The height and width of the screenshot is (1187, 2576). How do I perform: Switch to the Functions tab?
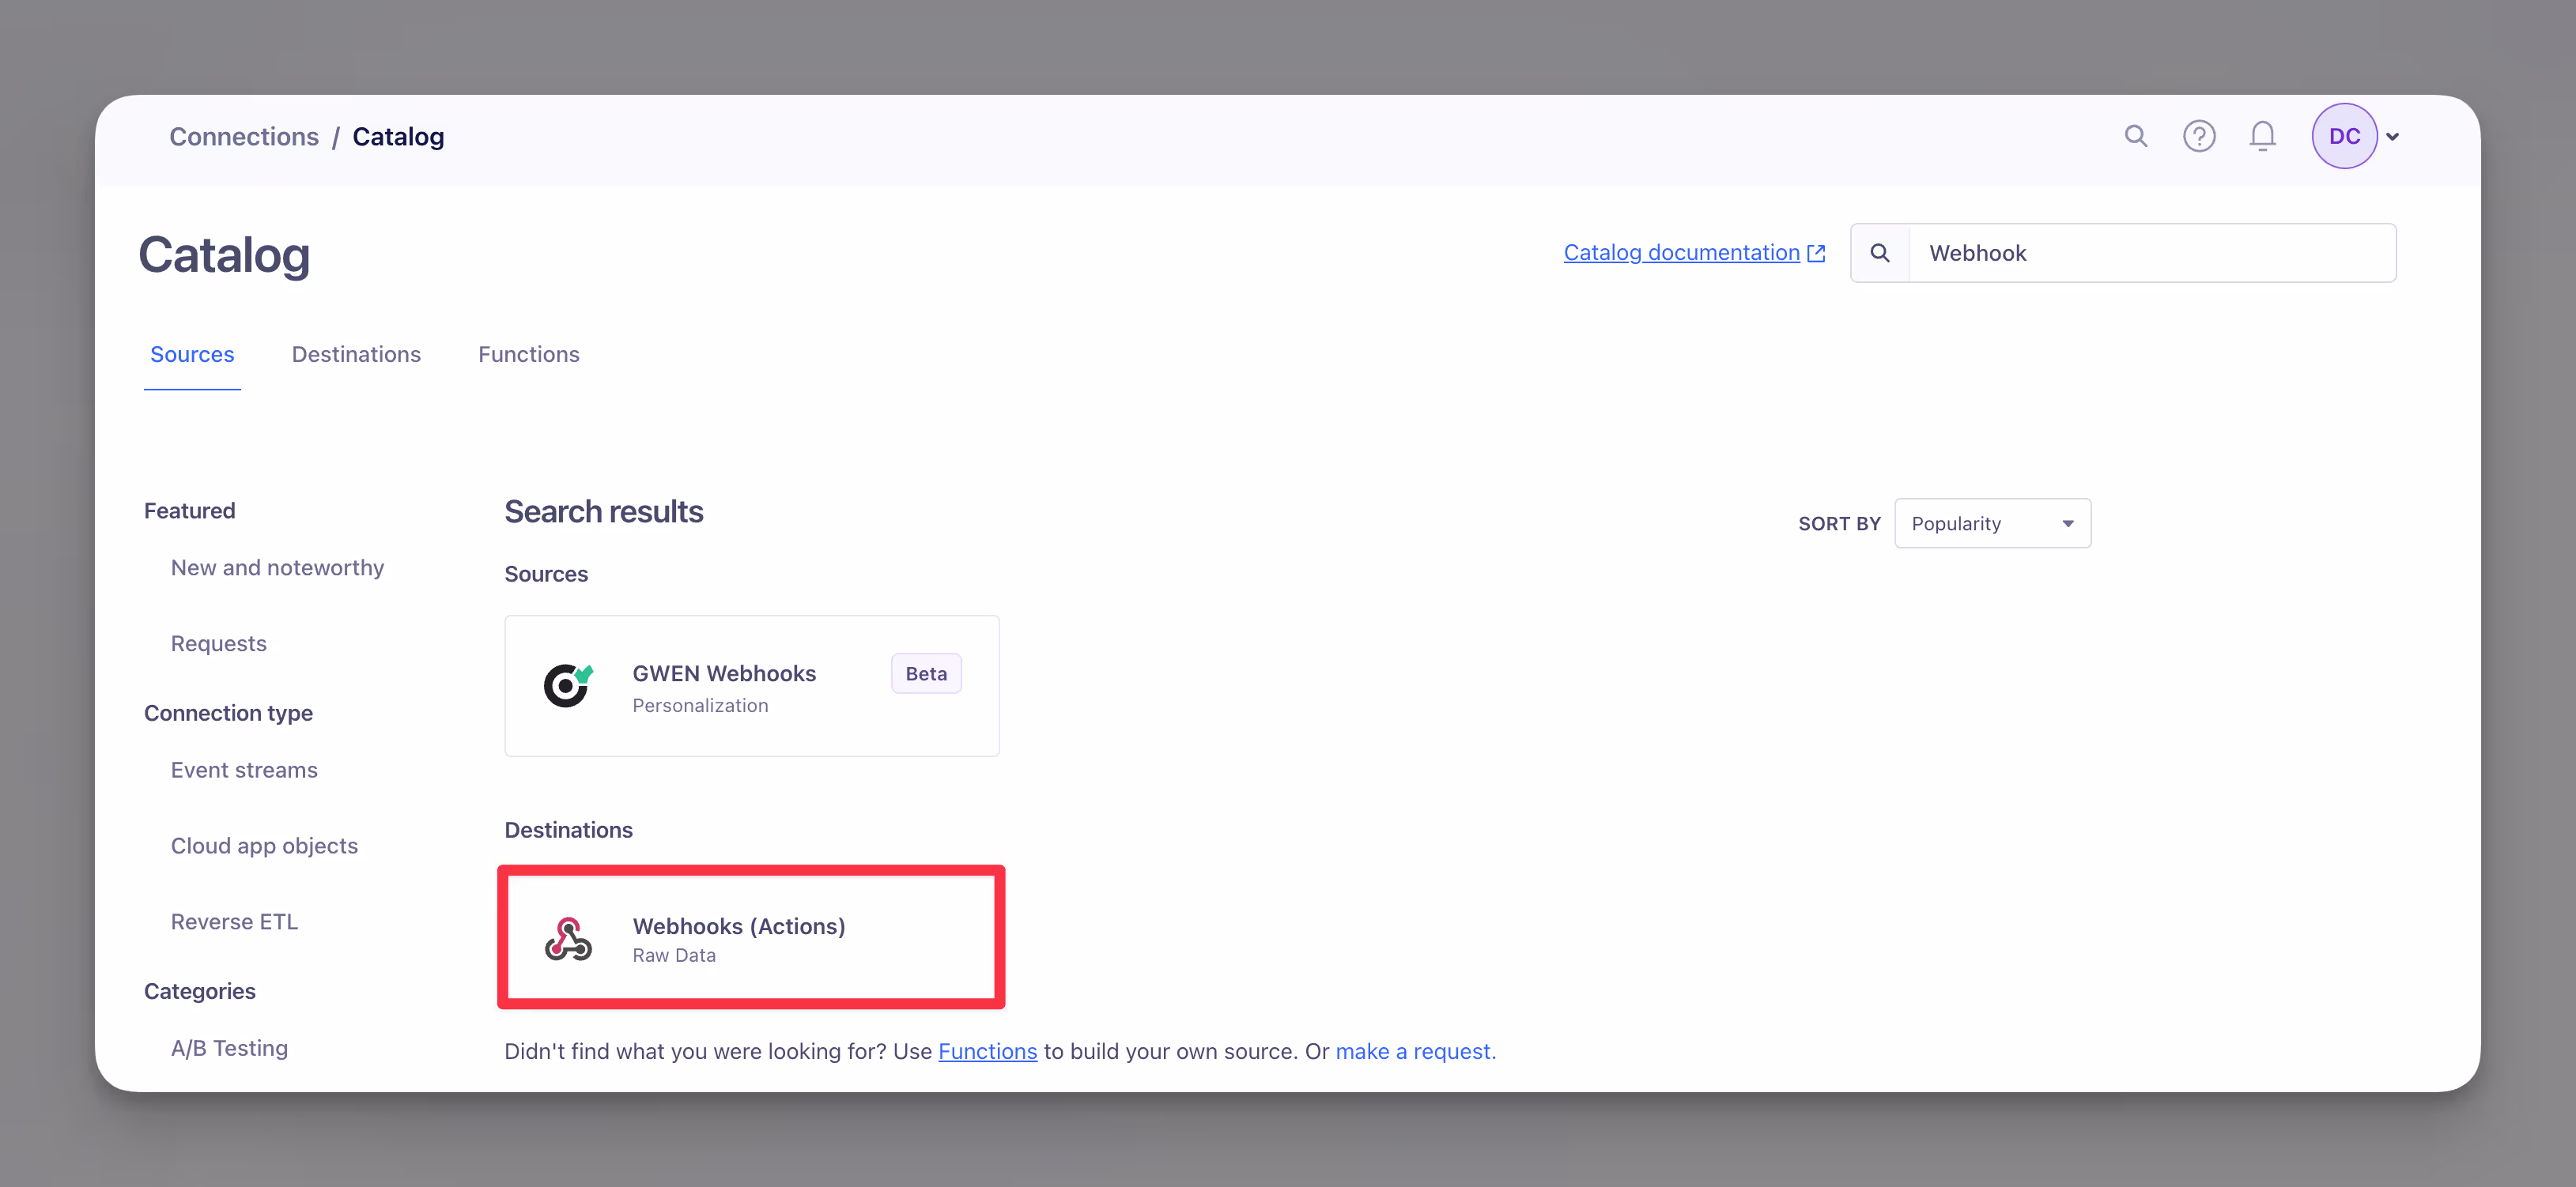[529, 355]
